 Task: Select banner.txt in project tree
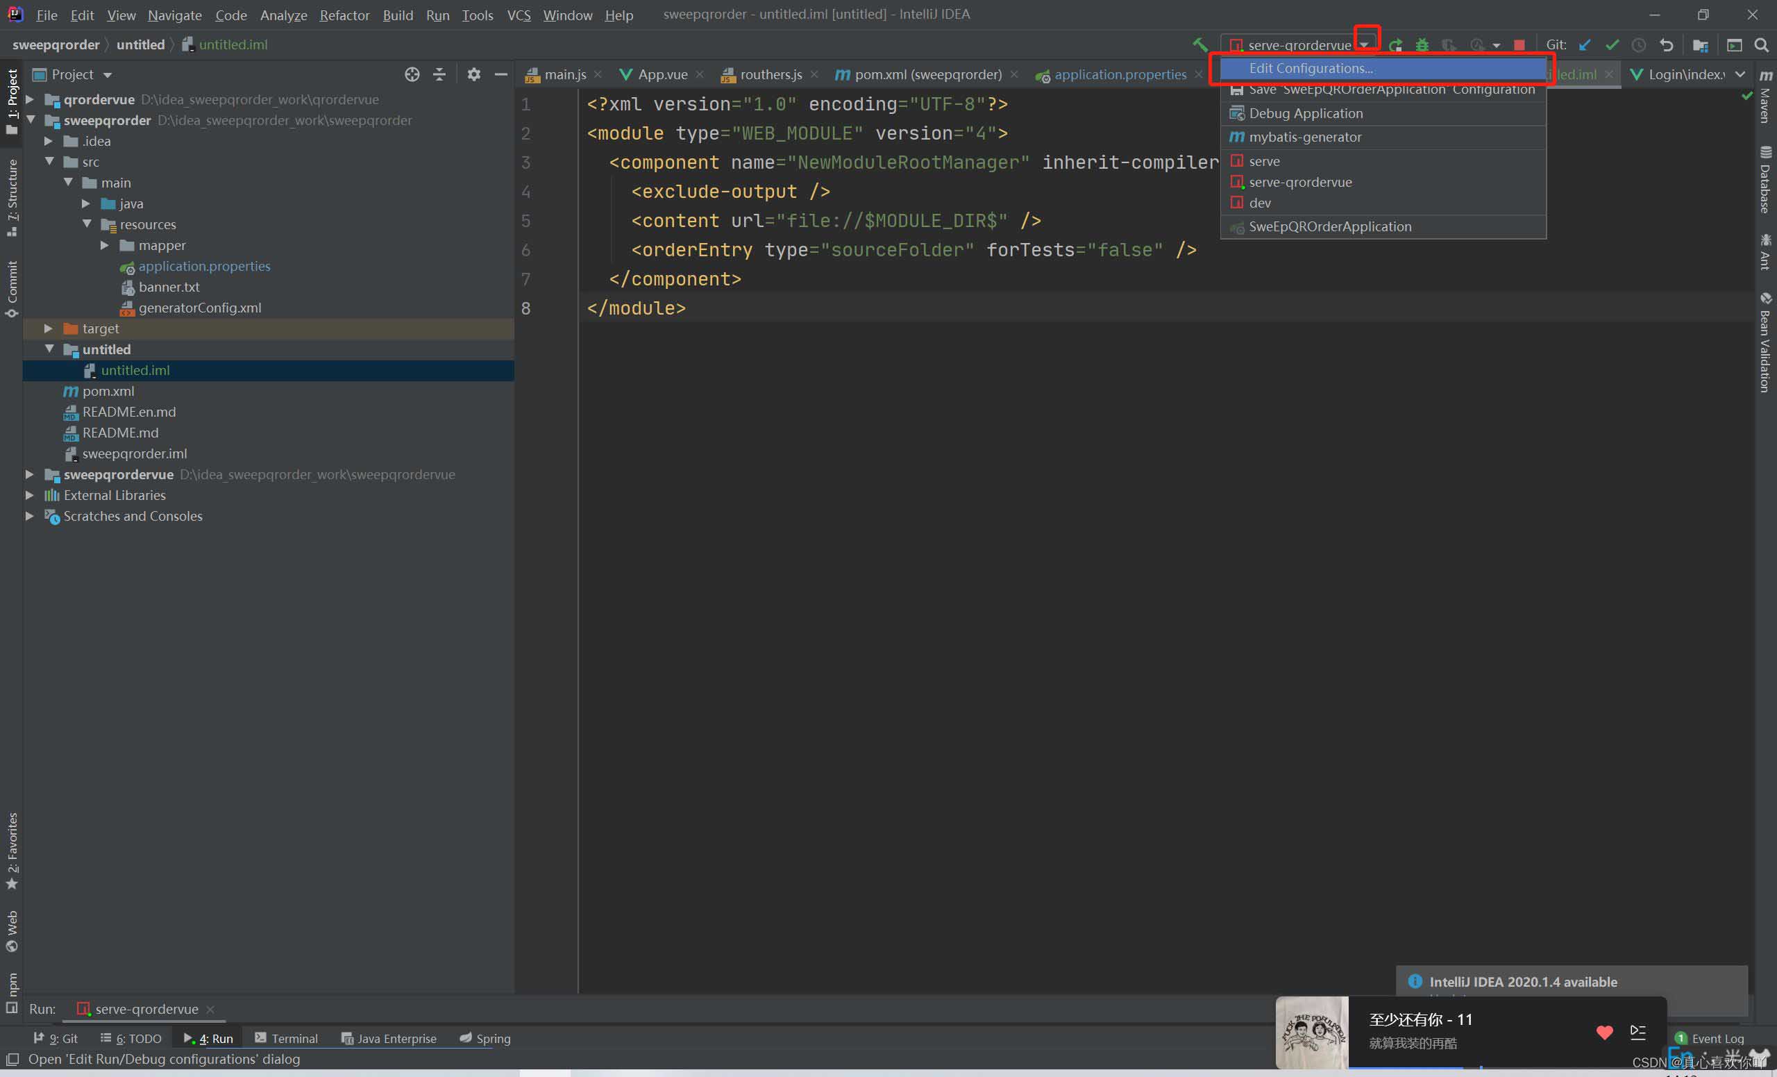click(169, 287)
